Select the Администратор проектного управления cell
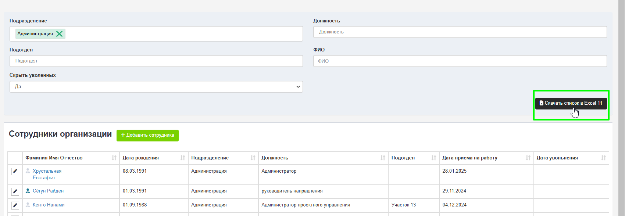The width and height of the screenshot is (625, 216). coord(323,205)
